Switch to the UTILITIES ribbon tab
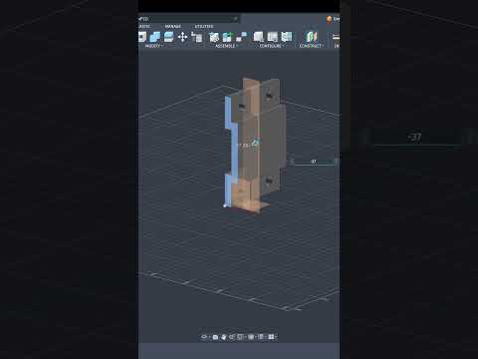The width and height of the screenshot is (478, 359). coord(204,26)
